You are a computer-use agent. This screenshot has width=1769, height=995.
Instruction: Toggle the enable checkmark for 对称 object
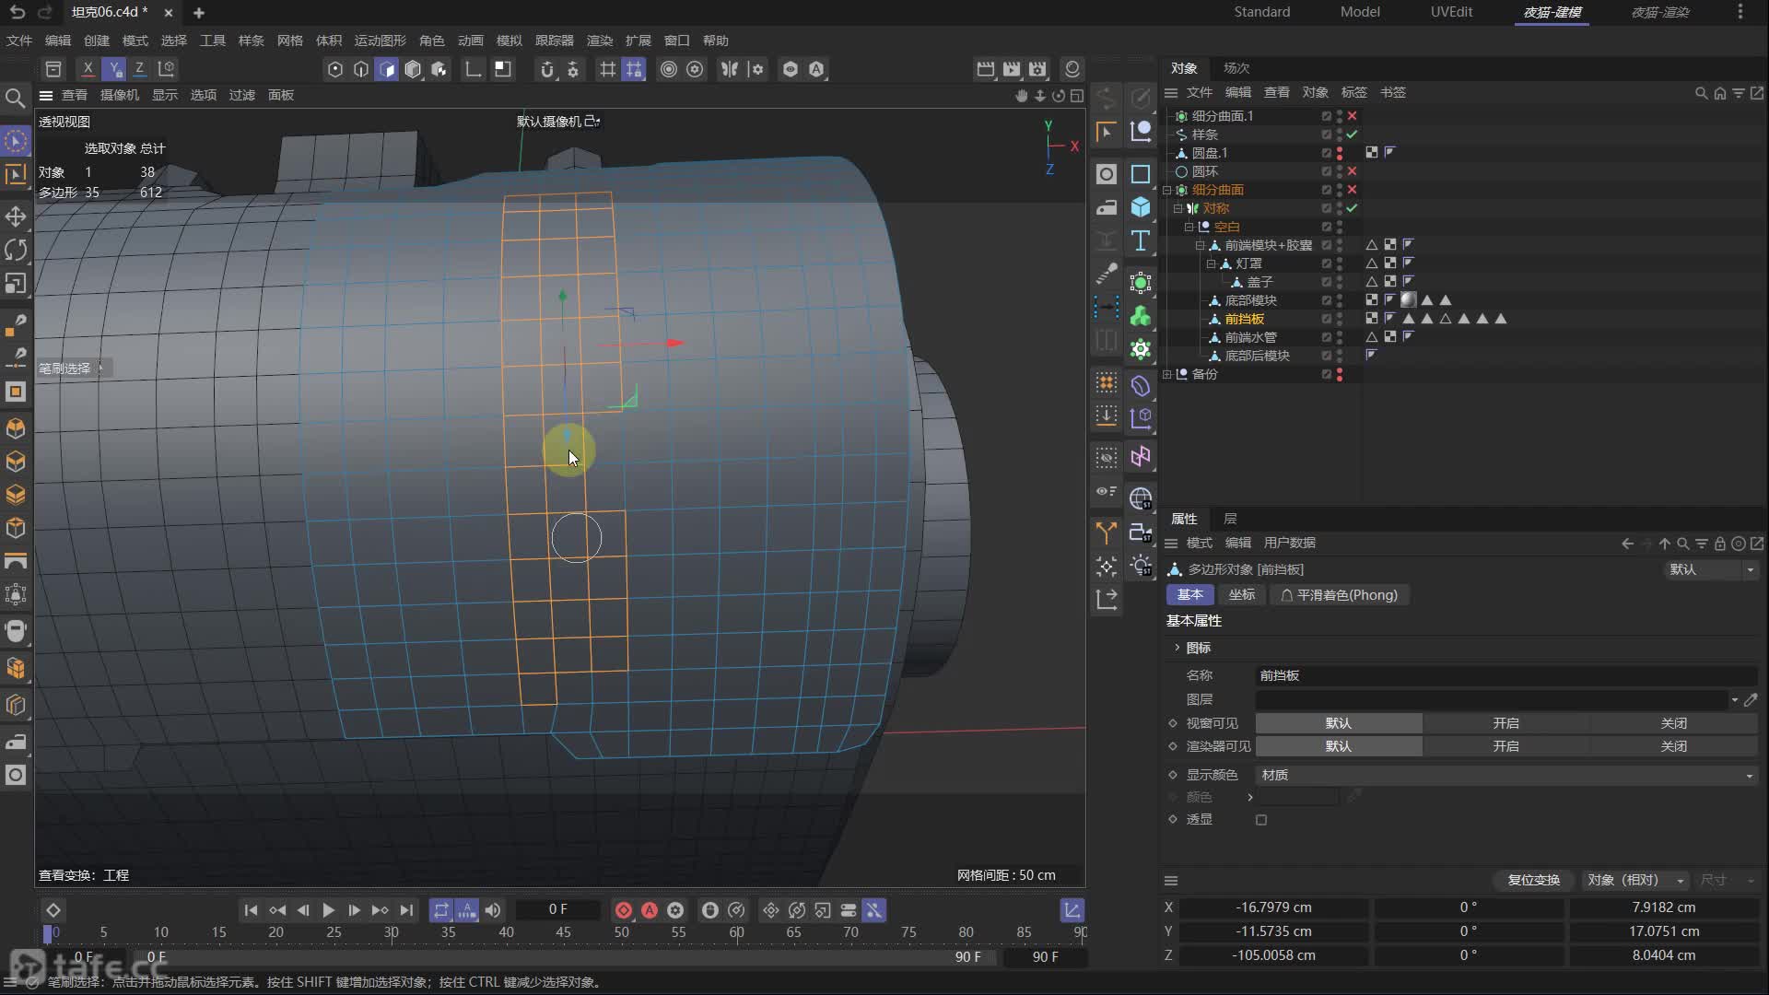1352,208
